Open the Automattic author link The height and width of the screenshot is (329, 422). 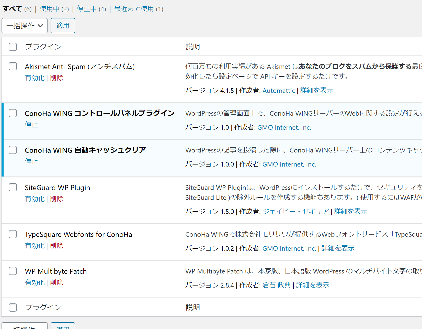click(x=279, y=91)
